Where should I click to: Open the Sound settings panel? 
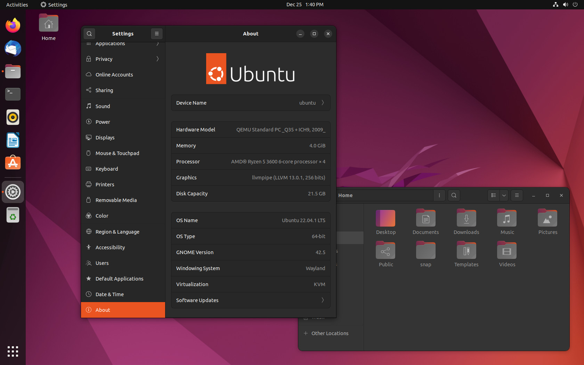point(123,106)
